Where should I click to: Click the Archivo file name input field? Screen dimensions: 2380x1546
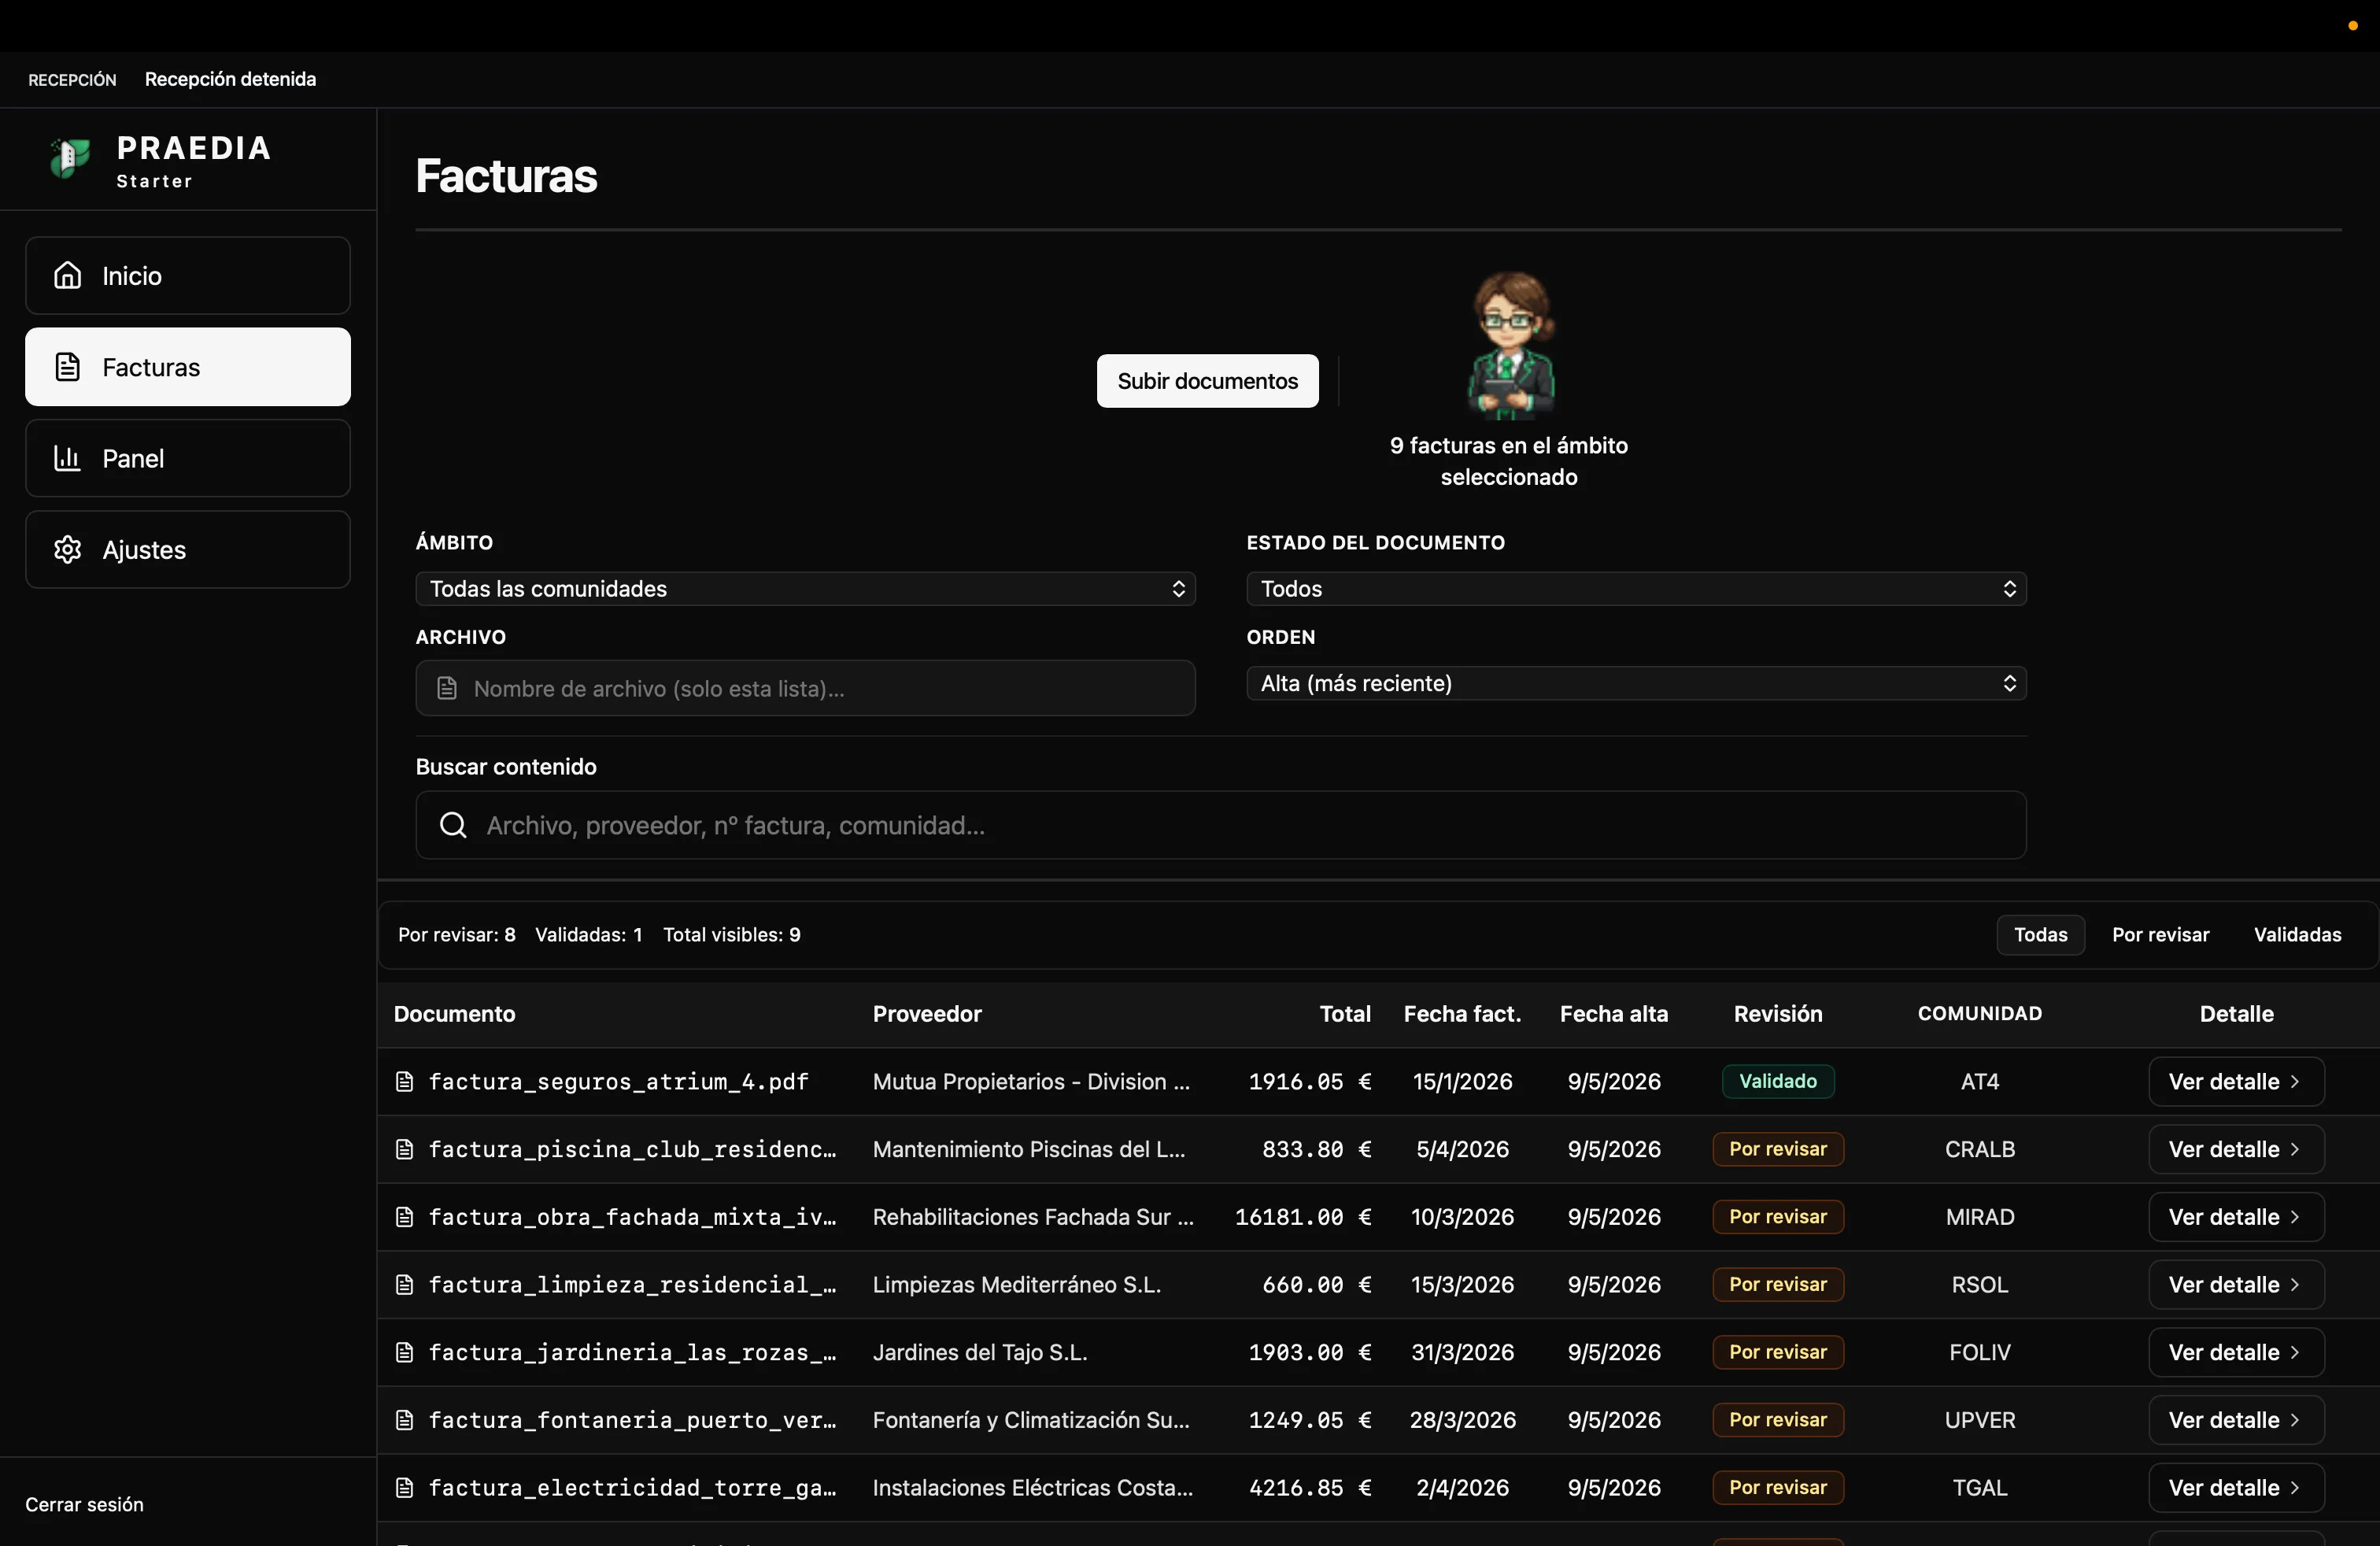805,688
